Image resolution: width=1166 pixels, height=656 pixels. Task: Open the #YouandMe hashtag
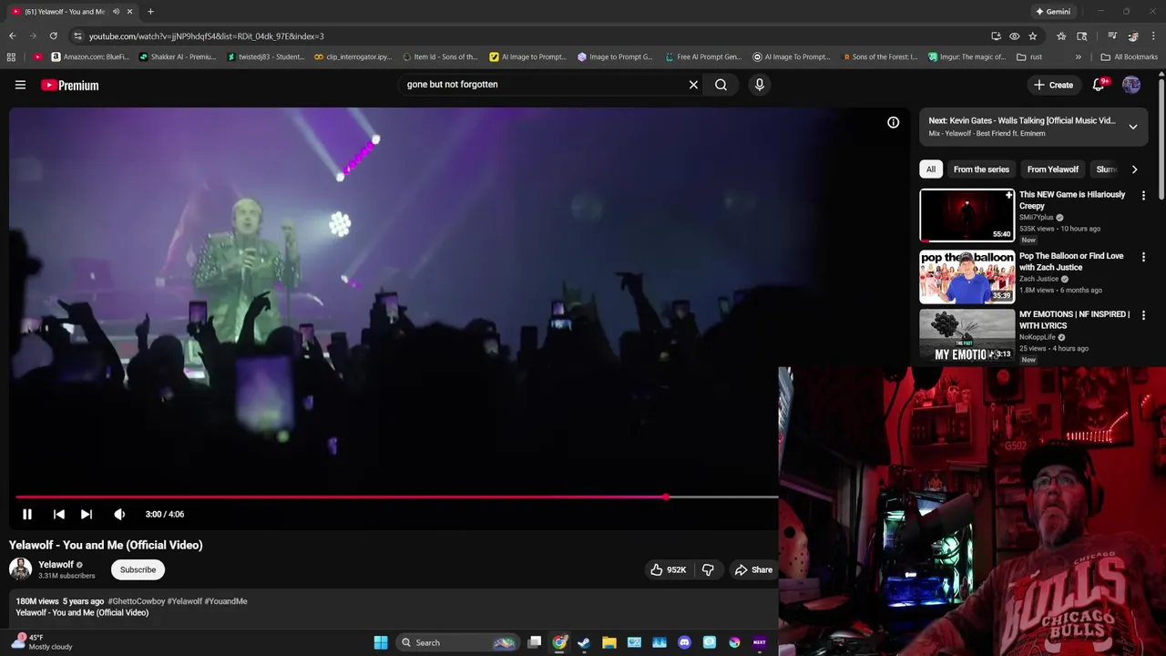tap(226, 601)
